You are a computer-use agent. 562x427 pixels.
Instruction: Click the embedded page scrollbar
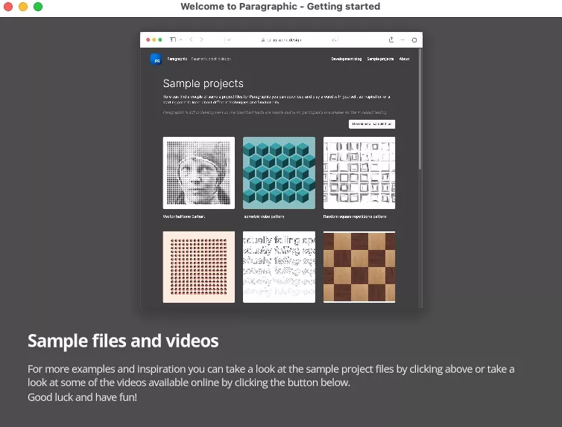tap(420, 109)
